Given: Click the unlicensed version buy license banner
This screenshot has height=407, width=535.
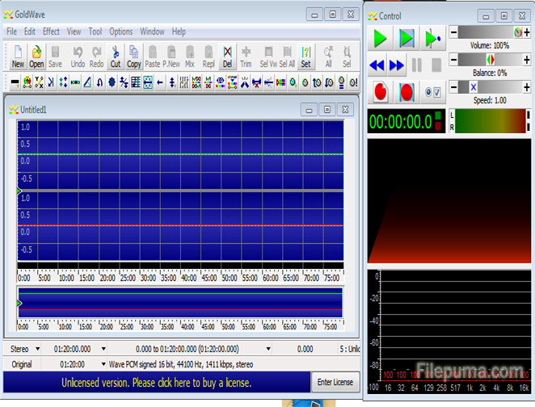Looking at the screenshot, I should click(157, 382).
